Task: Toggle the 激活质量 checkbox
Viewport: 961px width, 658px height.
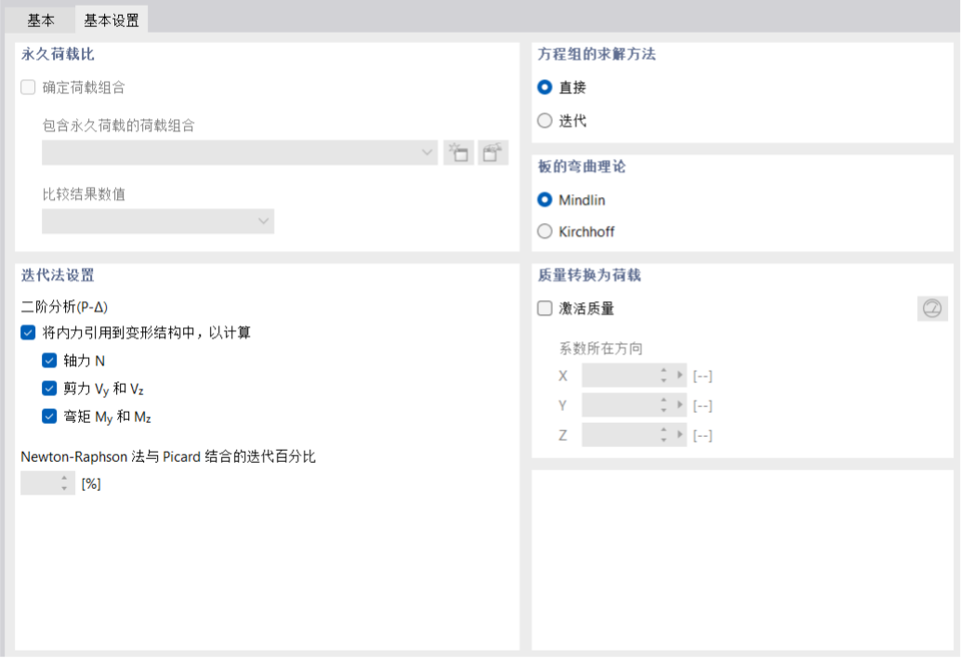Action: [545, 309]
